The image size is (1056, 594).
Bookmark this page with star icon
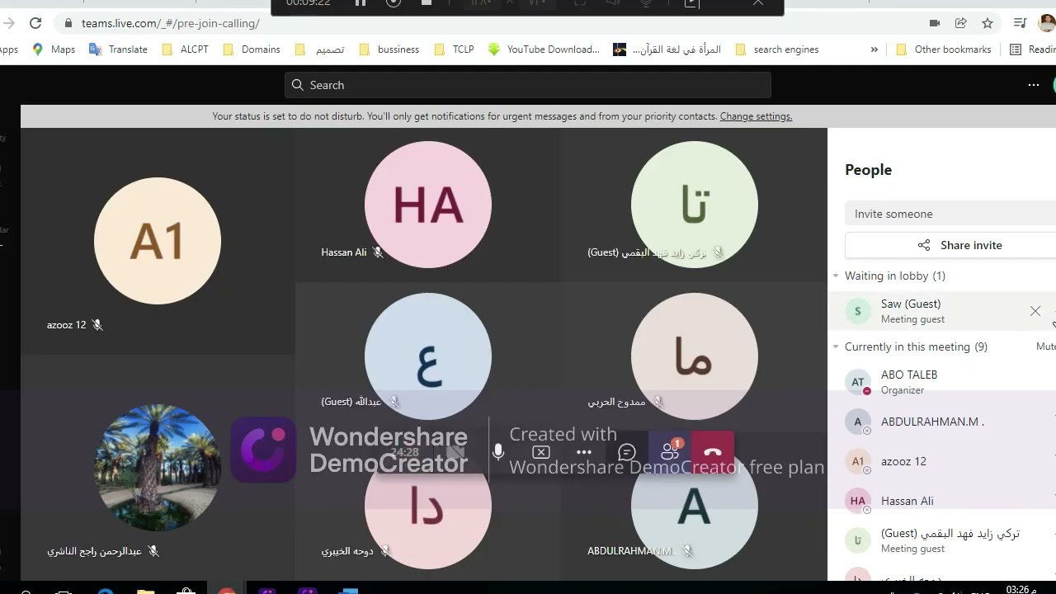tap(987, 23)
